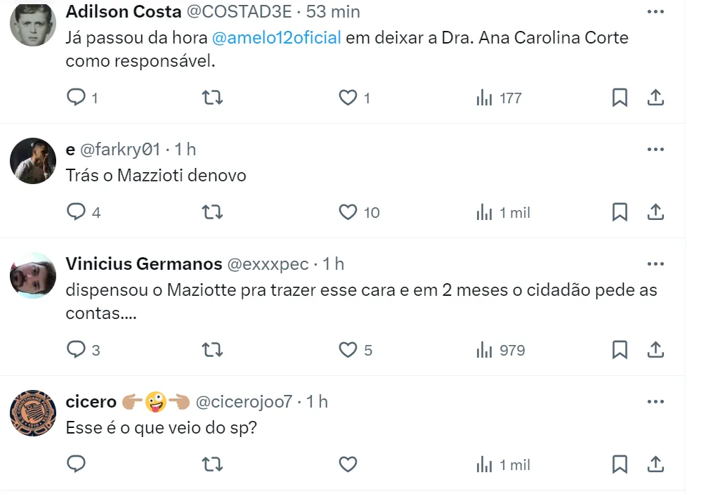The image size is (713, 494).
Task: Open more options on Adilson Costa's tweet
Action: click(655, 12)
